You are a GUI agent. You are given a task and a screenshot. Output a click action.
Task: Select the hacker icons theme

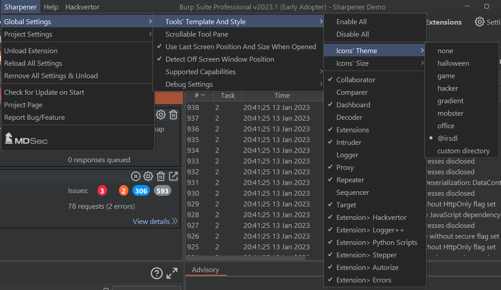462,88
